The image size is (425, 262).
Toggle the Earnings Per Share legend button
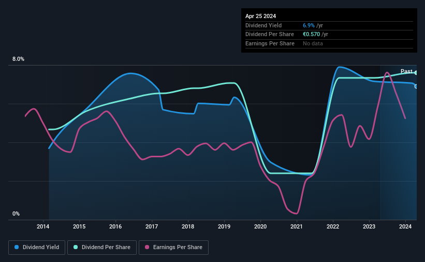tap(174, 248)
